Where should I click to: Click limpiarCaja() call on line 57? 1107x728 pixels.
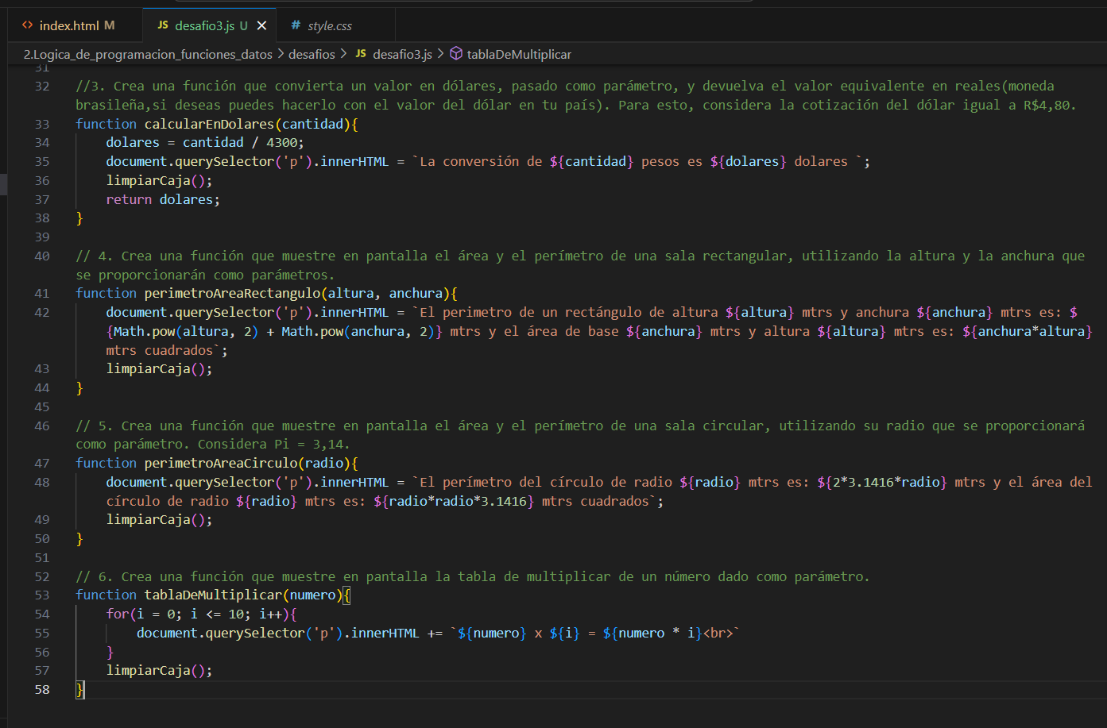(159, 670)
